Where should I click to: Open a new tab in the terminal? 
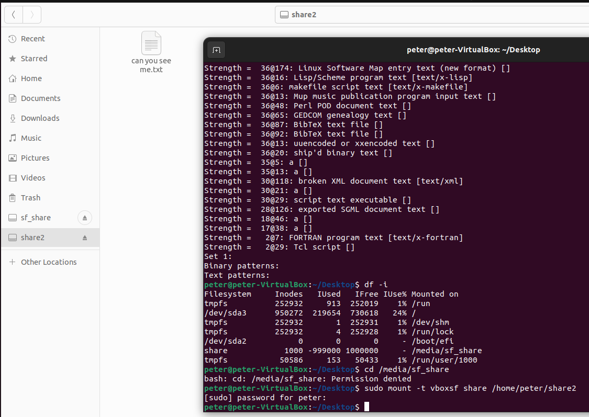216,50
